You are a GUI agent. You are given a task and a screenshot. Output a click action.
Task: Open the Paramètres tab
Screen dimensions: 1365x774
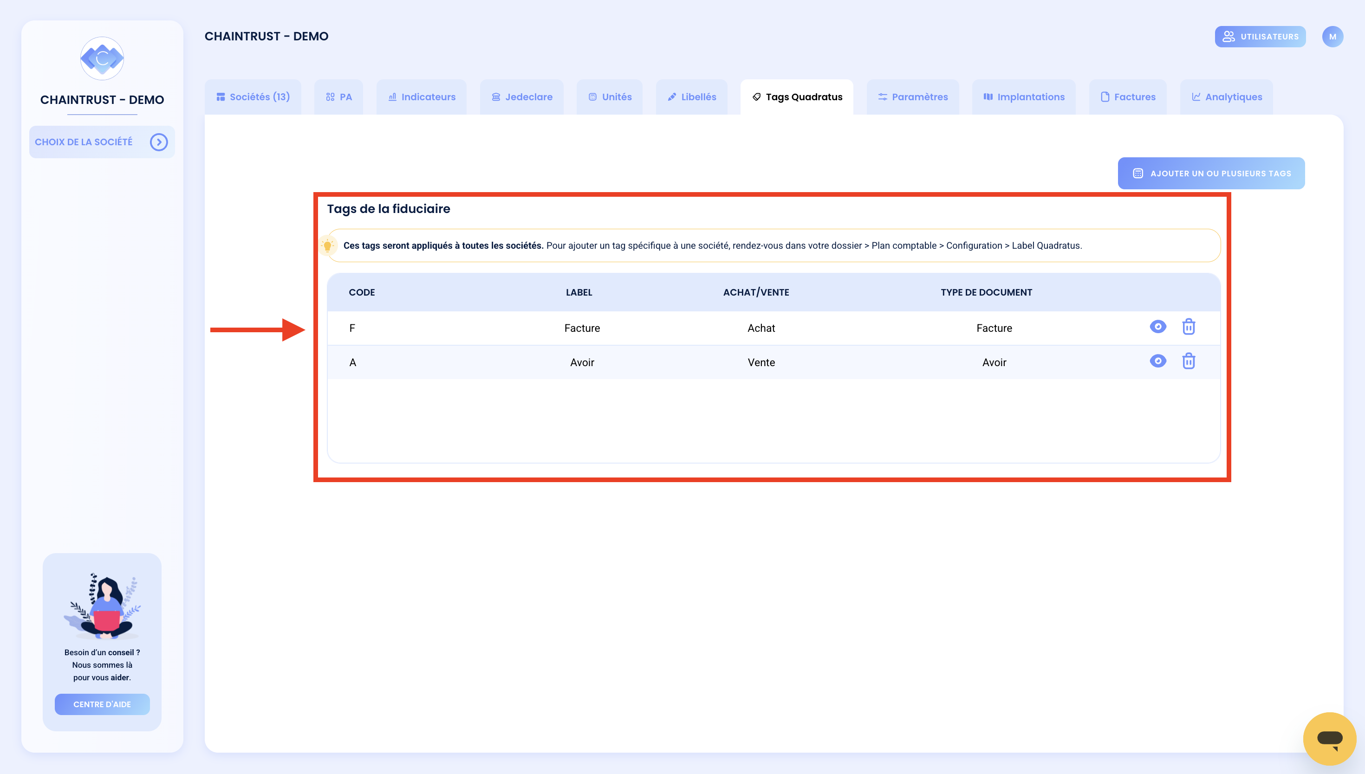click(912, 97)
